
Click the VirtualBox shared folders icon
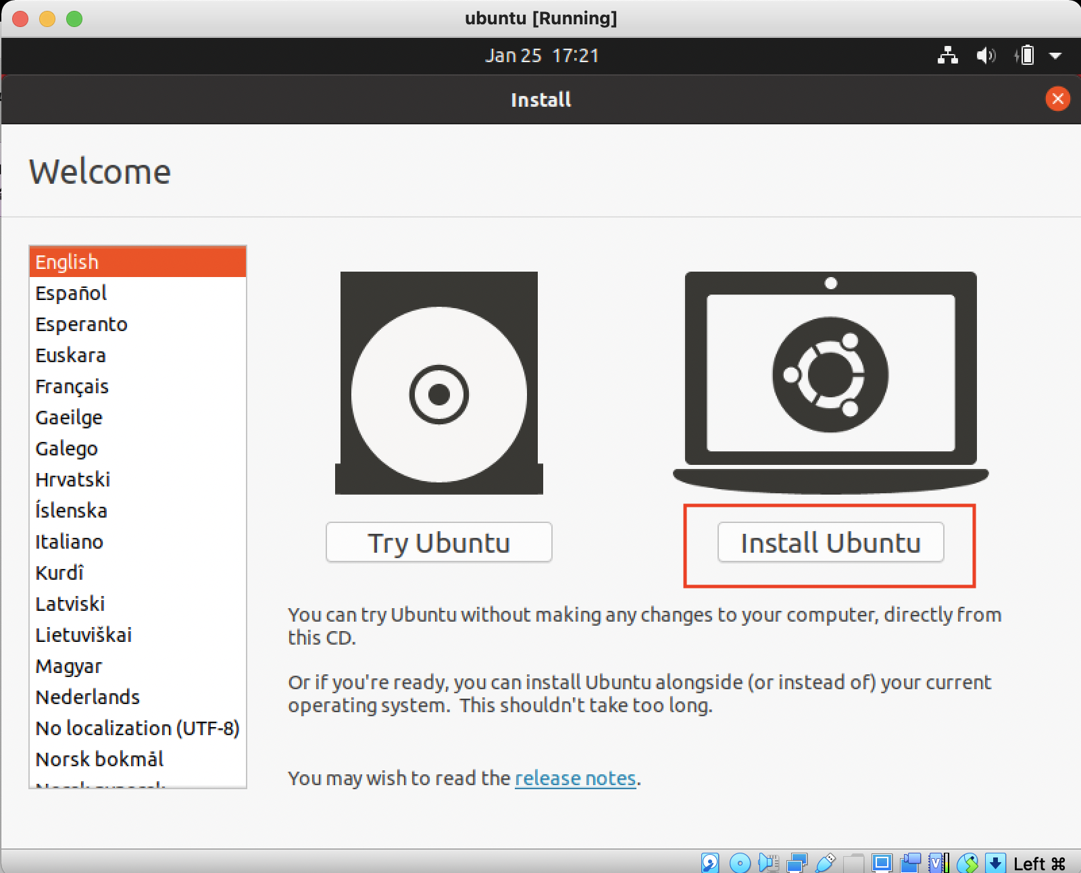coord(854,863)
